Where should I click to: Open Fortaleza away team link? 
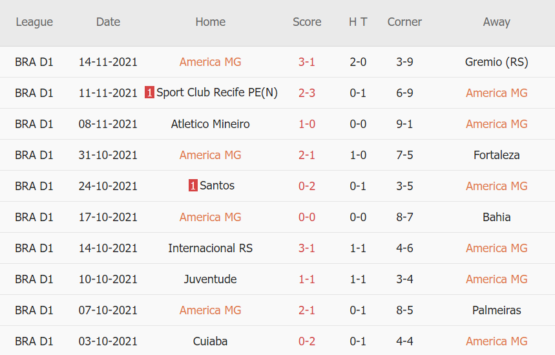tap(496, 155)
